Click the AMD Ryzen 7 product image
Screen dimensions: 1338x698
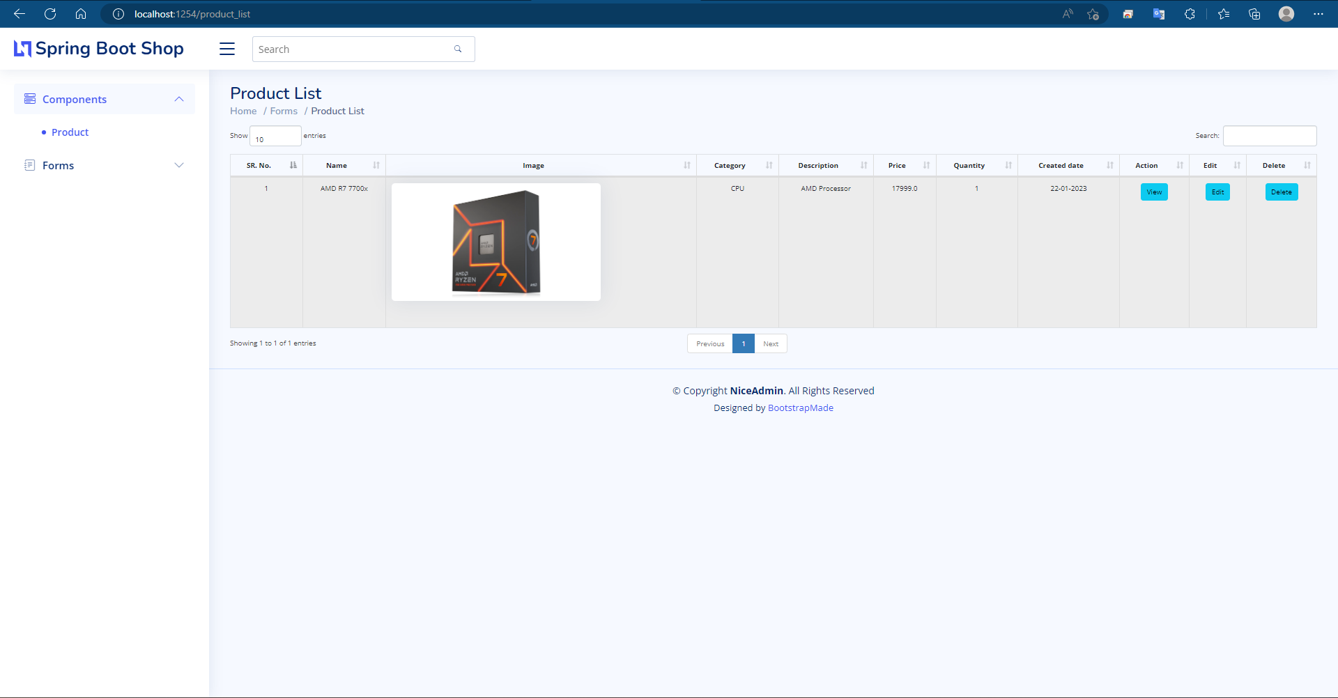[x=495, y=242]
